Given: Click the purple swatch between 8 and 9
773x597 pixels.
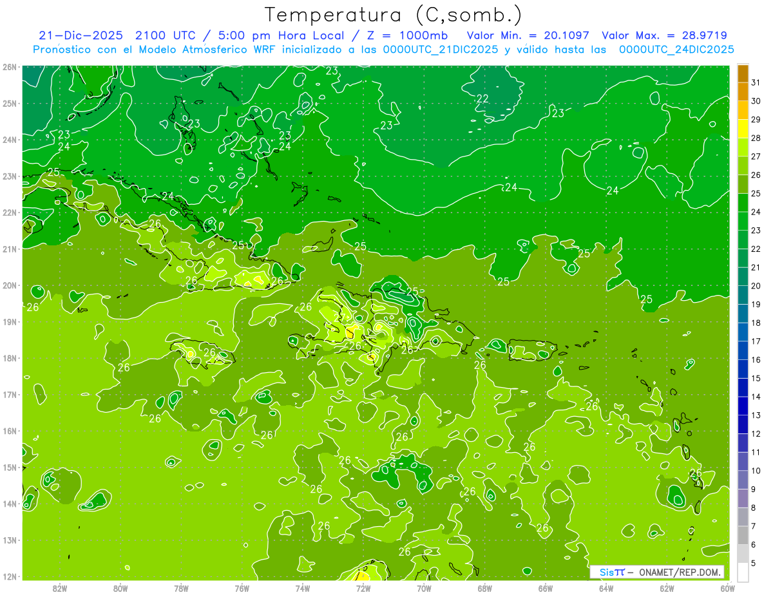Looking at the screenshot, I should coord(743,498).
